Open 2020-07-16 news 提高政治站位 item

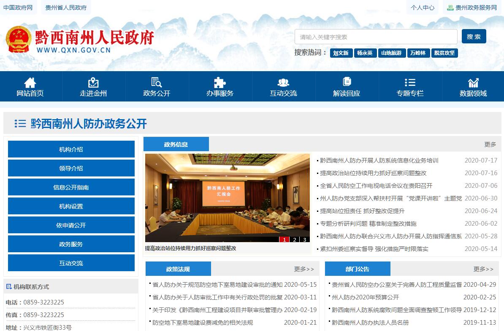coord(373,173)
